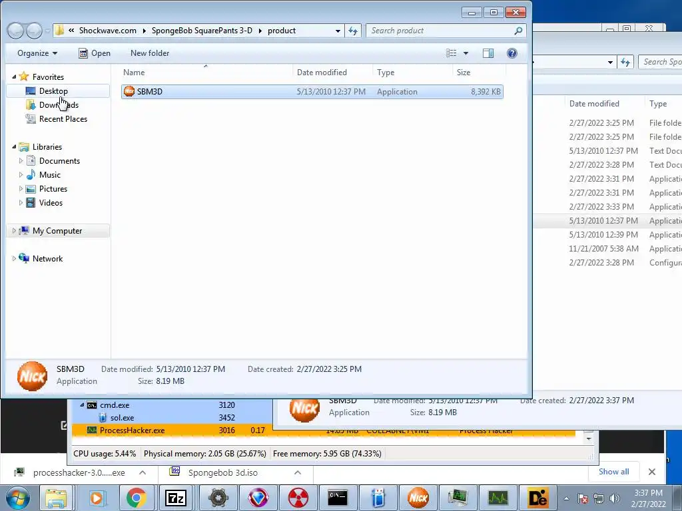The height and width of the screenshot is (511, 682).
Task: Show hidden tray icons arrow
Action: click(566, 498)
